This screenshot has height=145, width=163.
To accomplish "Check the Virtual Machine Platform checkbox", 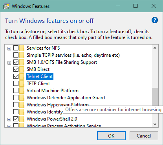I will point(16,91).
